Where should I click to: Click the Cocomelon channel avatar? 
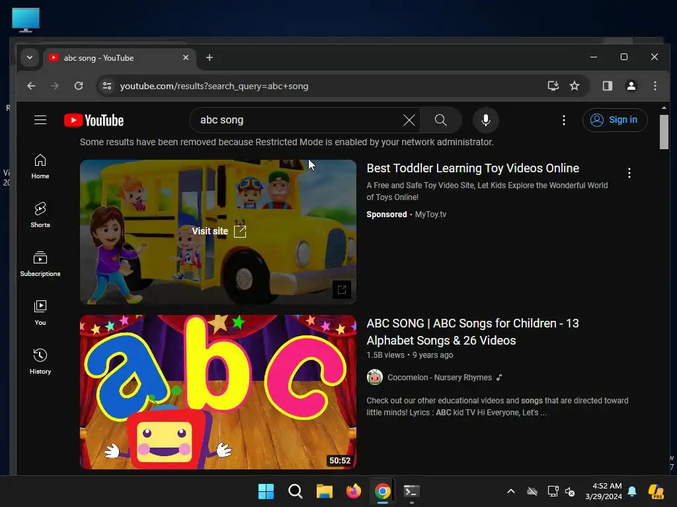click(375, 377)
